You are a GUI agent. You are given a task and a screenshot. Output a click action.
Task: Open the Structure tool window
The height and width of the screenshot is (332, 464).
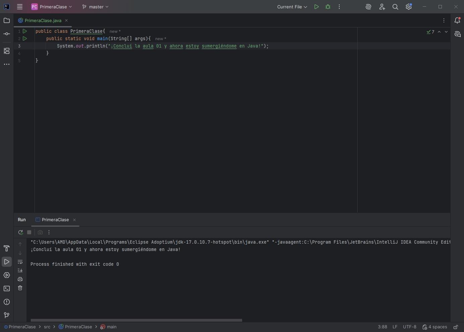(x=7, y=51)
